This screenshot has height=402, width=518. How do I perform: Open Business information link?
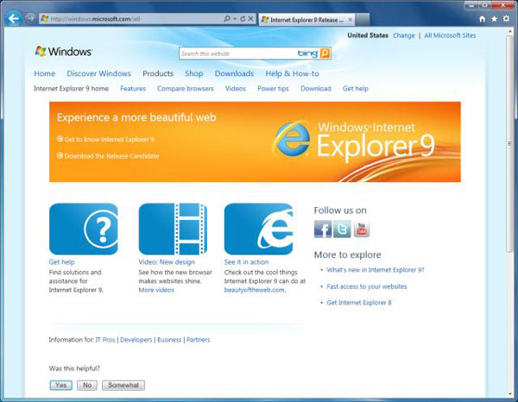[169, 340]
